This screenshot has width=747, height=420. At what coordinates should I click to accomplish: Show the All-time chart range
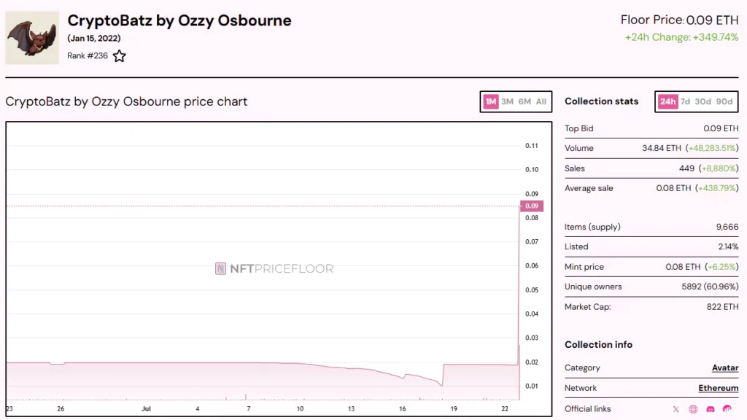(541, 101)
